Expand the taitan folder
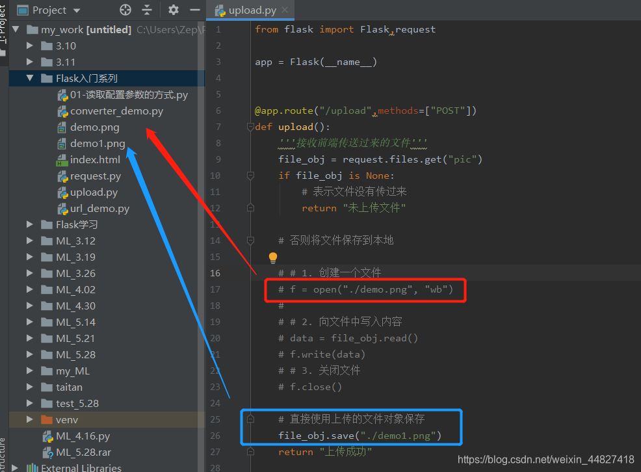 29,387
